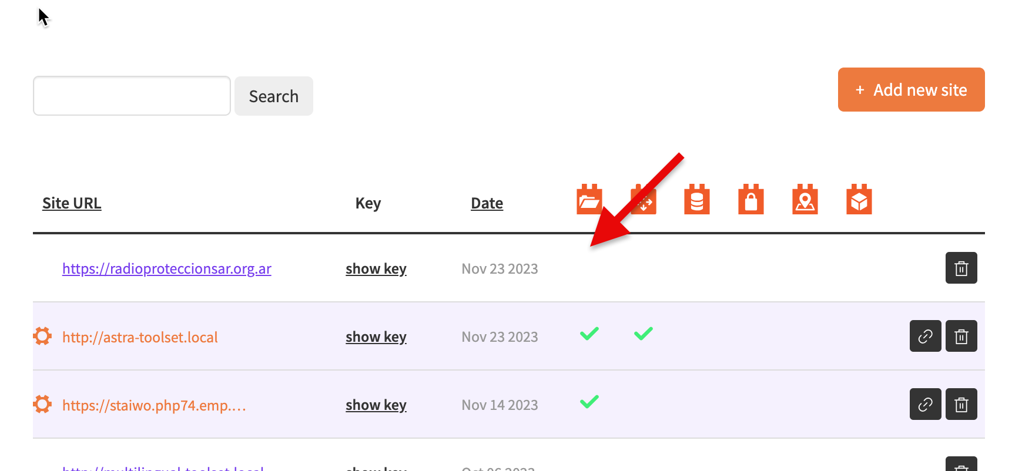1032x471 pixels.
Task: Sort table by Date column header
Action: (487, 203)
